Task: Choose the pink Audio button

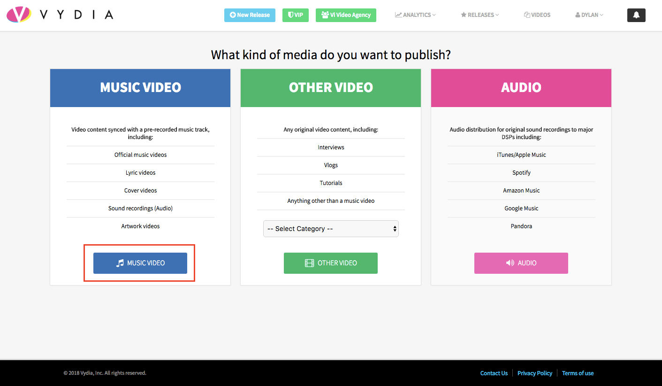Action: click(x=521, y=263)
